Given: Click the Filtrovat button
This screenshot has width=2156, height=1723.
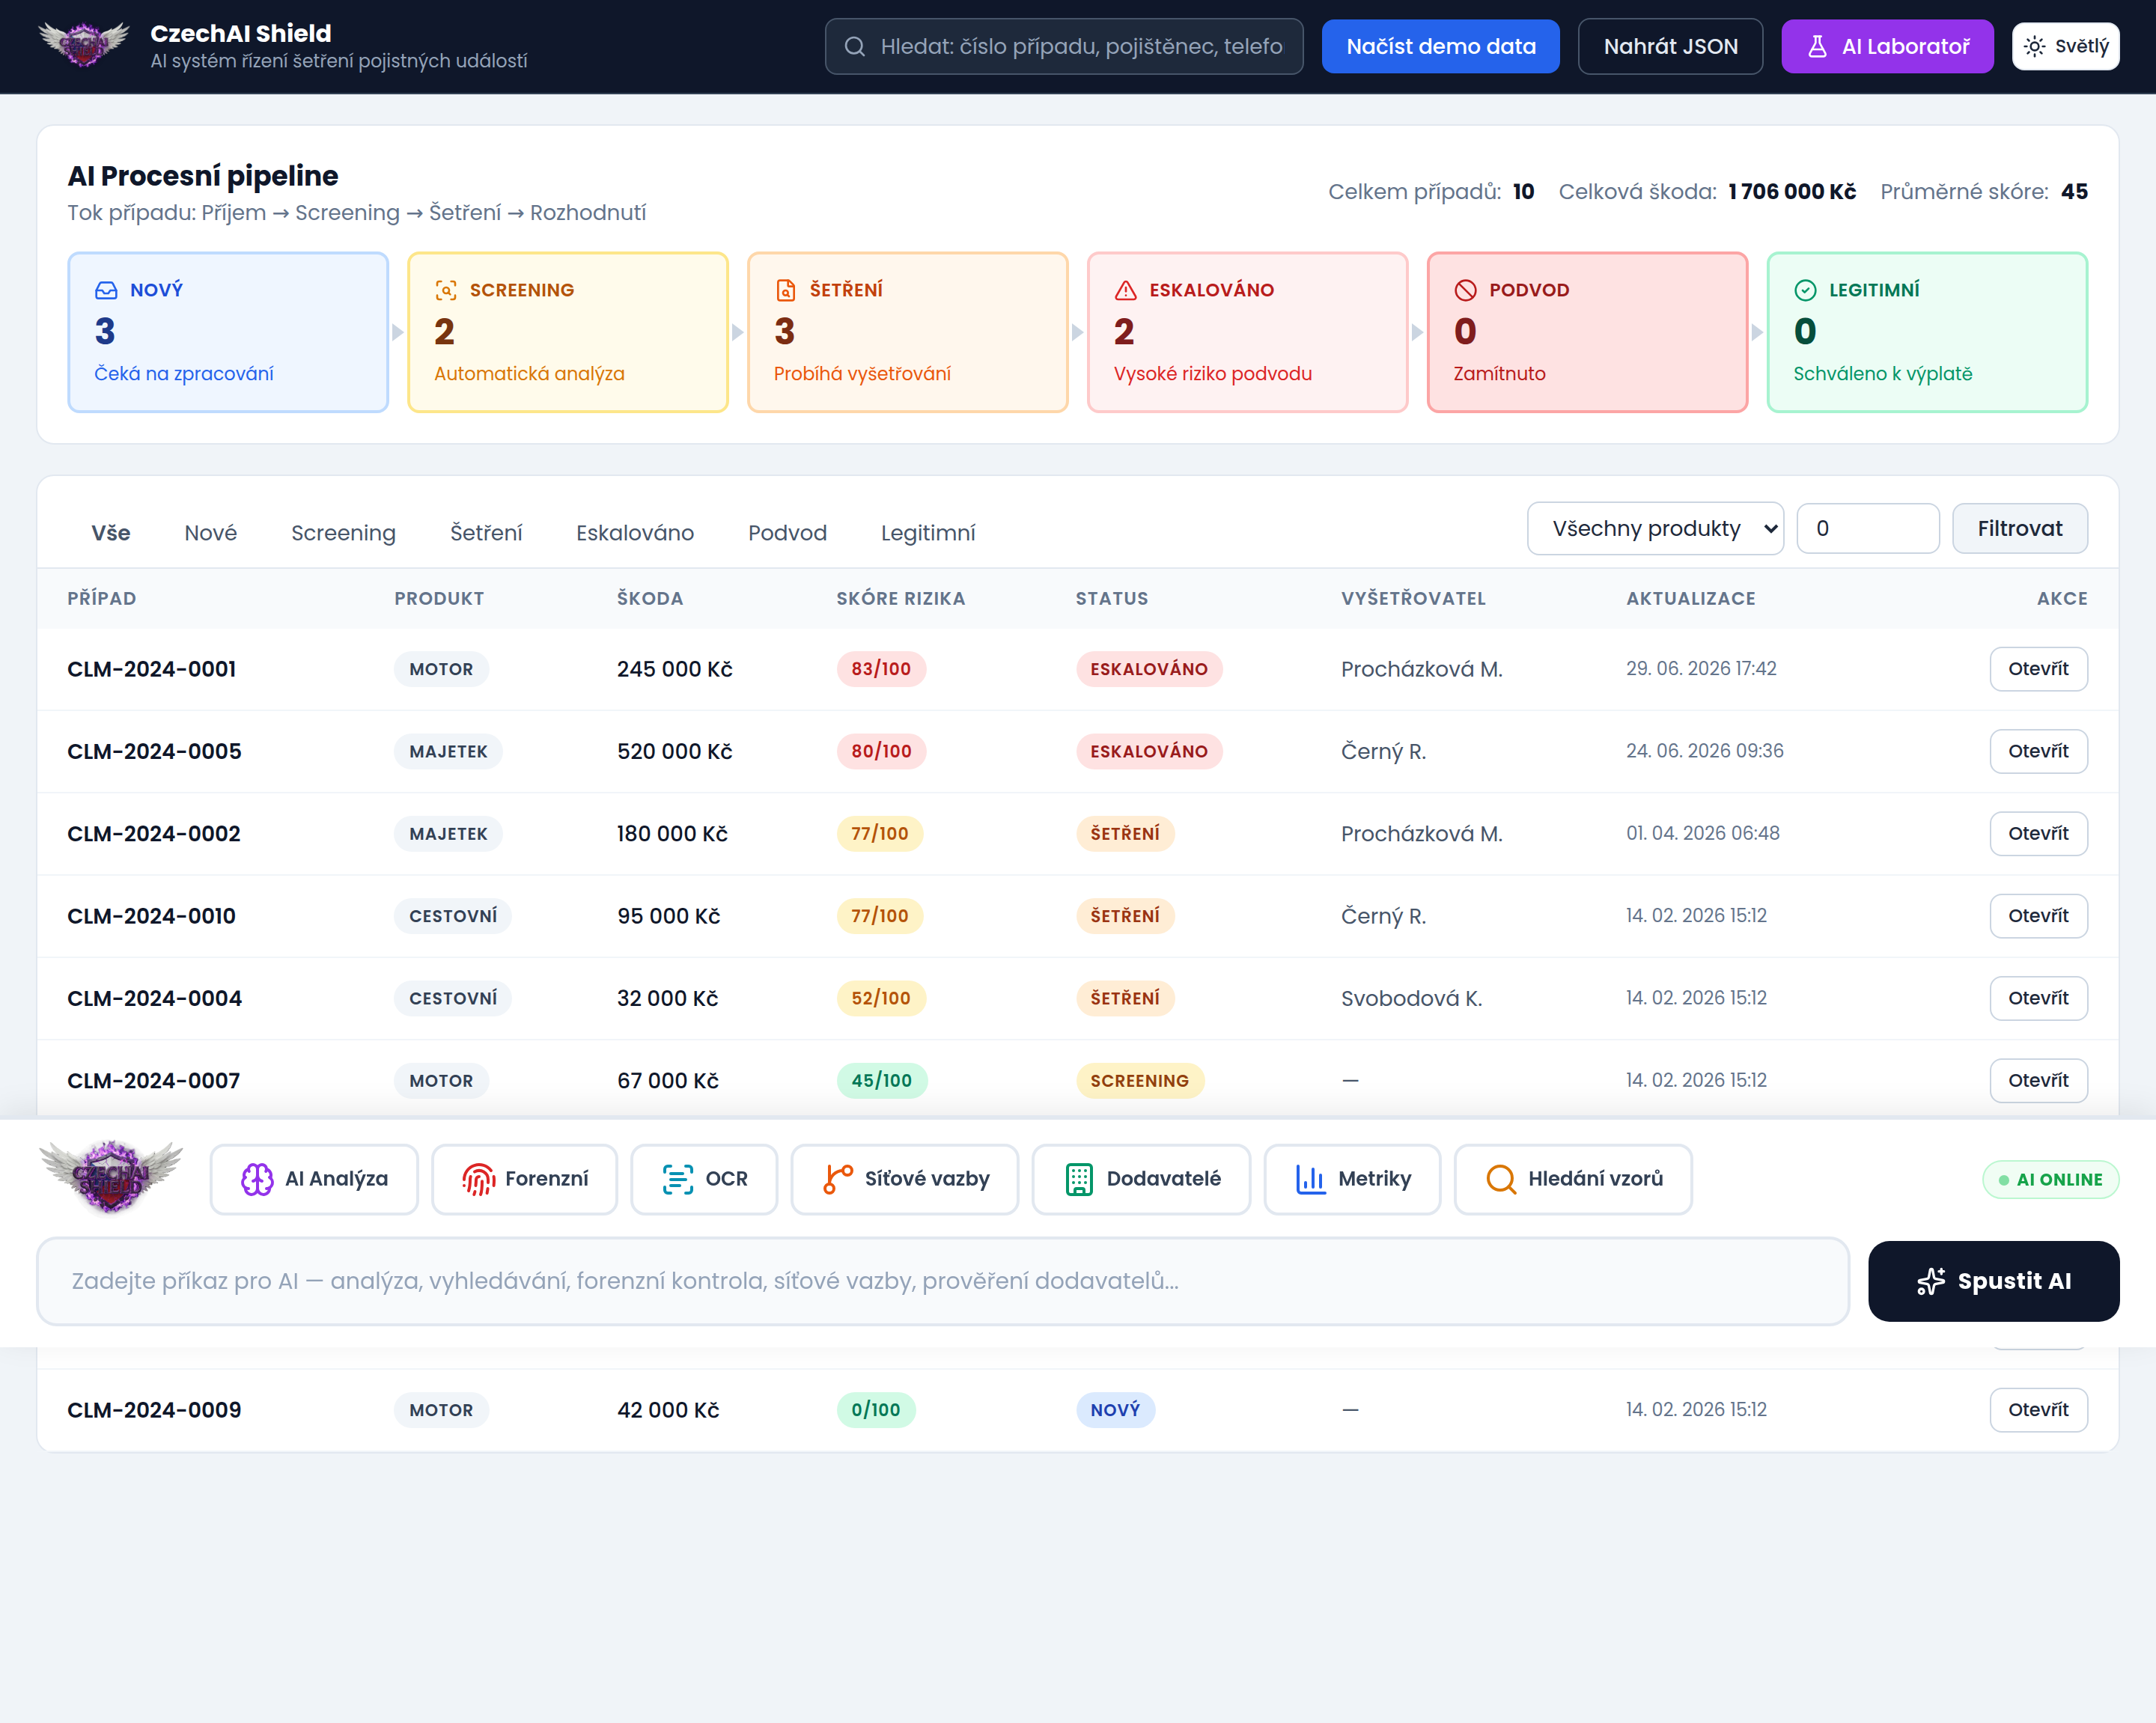Looking at the screenshot, I should [x=2019, y=528].
